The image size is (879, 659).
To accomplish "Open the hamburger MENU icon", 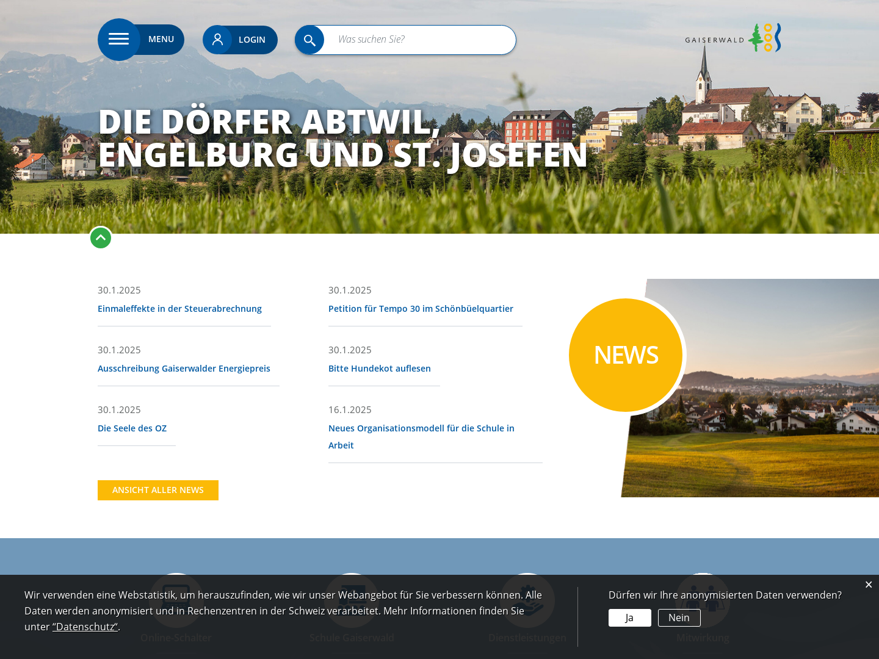I will point(119,40).
